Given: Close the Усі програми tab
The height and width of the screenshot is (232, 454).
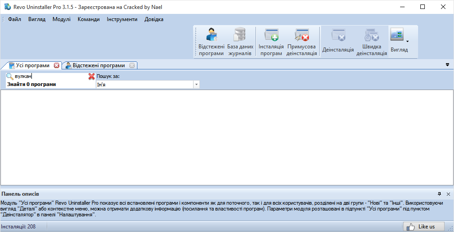Looking at the screenshot, I should (x=57, y=65).
